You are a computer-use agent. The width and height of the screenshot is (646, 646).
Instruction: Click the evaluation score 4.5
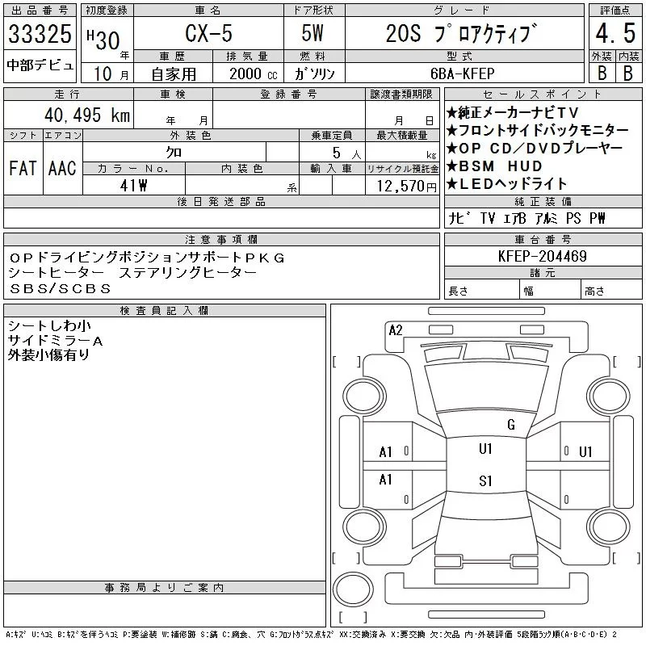tap(615, 33)
